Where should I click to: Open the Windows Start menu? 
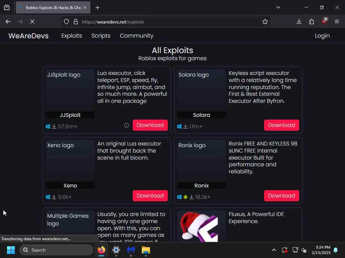[x=11, y=250]
